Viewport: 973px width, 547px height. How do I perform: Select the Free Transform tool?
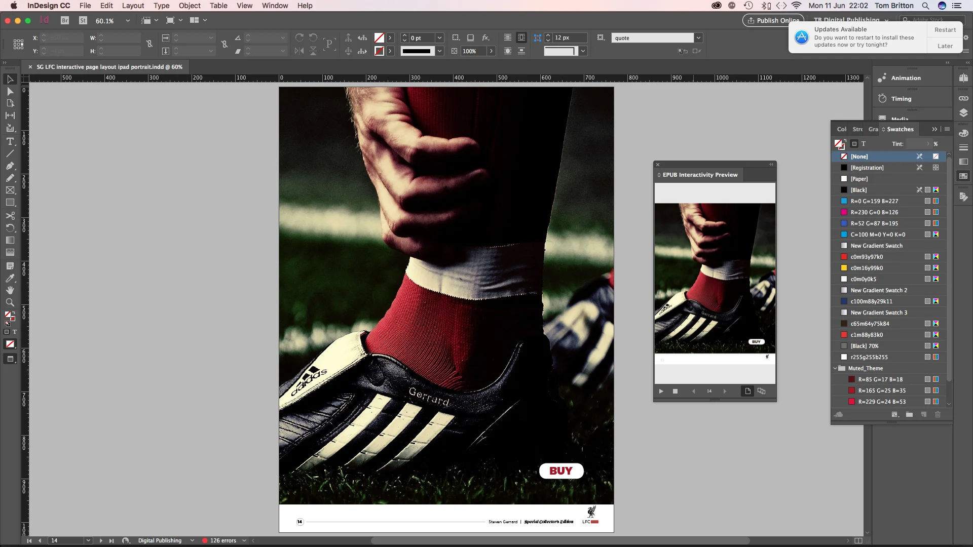[10, 228]
